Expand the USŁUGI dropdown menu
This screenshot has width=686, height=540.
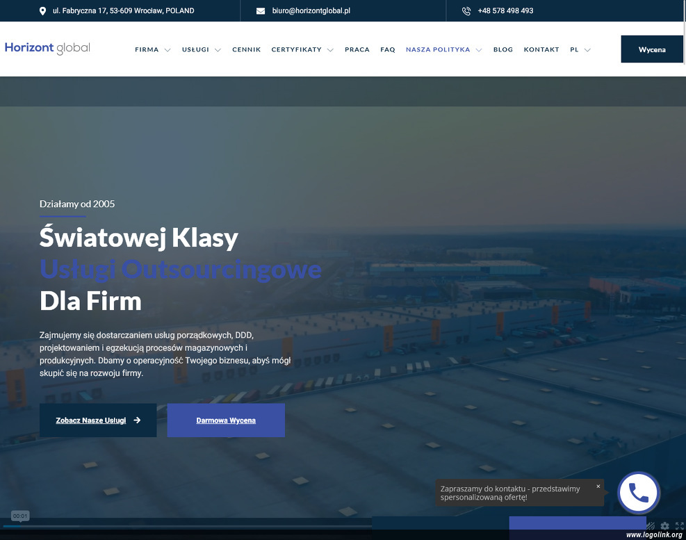click(201, 50)
